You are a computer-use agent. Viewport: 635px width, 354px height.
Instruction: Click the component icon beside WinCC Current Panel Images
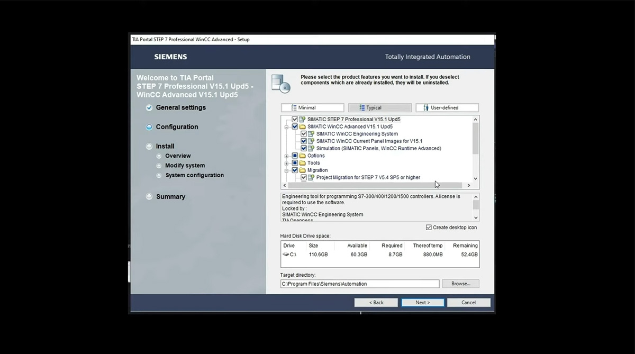pos(311,141)
